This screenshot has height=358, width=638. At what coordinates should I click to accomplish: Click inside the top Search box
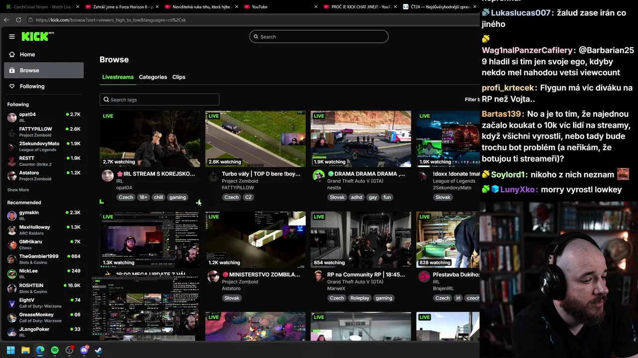click(x=319, y=36)
